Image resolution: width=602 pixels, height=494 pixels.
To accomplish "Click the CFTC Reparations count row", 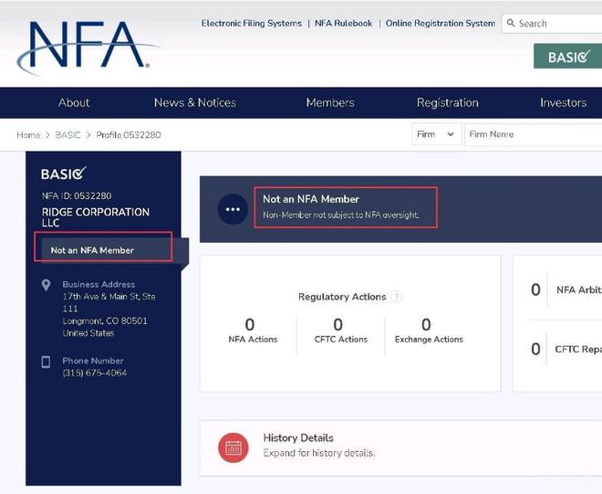I will click(x=566, y=349).
